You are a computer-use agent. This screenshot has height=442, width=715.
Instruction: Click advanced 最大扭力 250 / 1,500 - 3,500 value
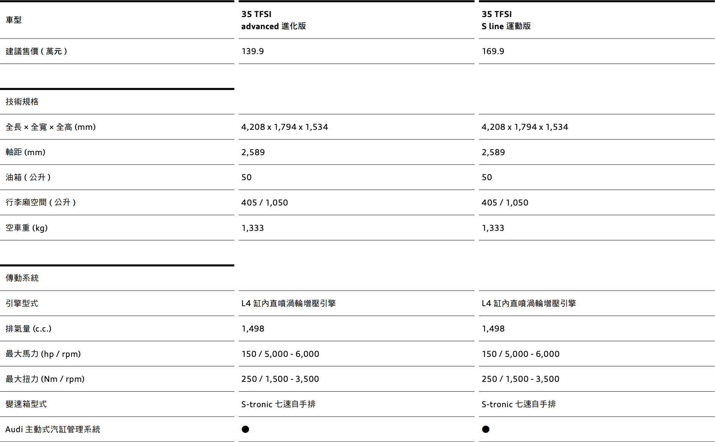[280, 379]
